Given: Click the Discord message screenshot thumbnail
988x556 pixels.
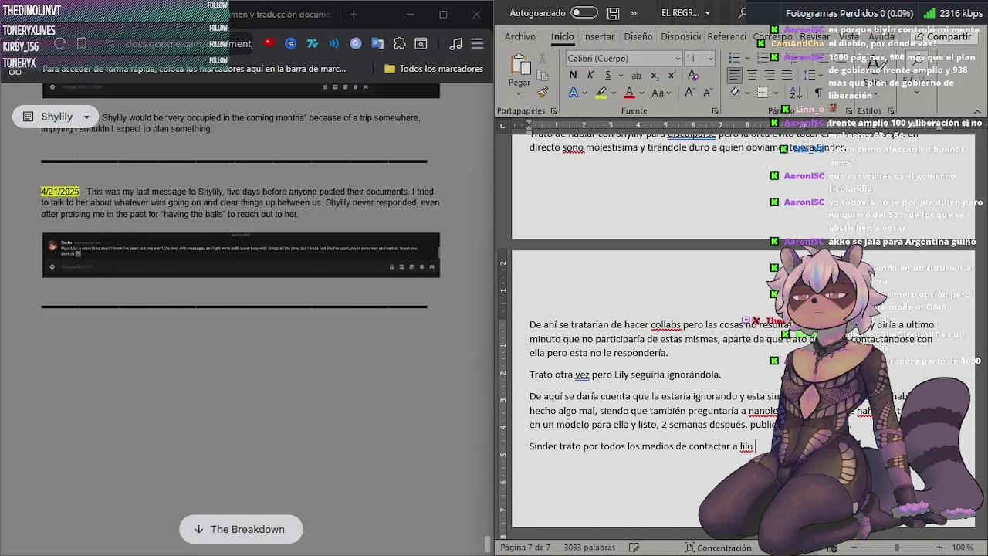Looking at the screenshot, I should point(241,255).
